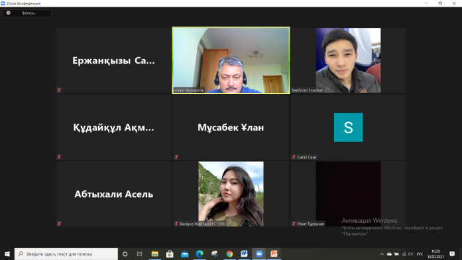Click the muted mic on Абтыхали Асель tile
This screenshot has height=260, width=462.
click(x=59, y=224)
